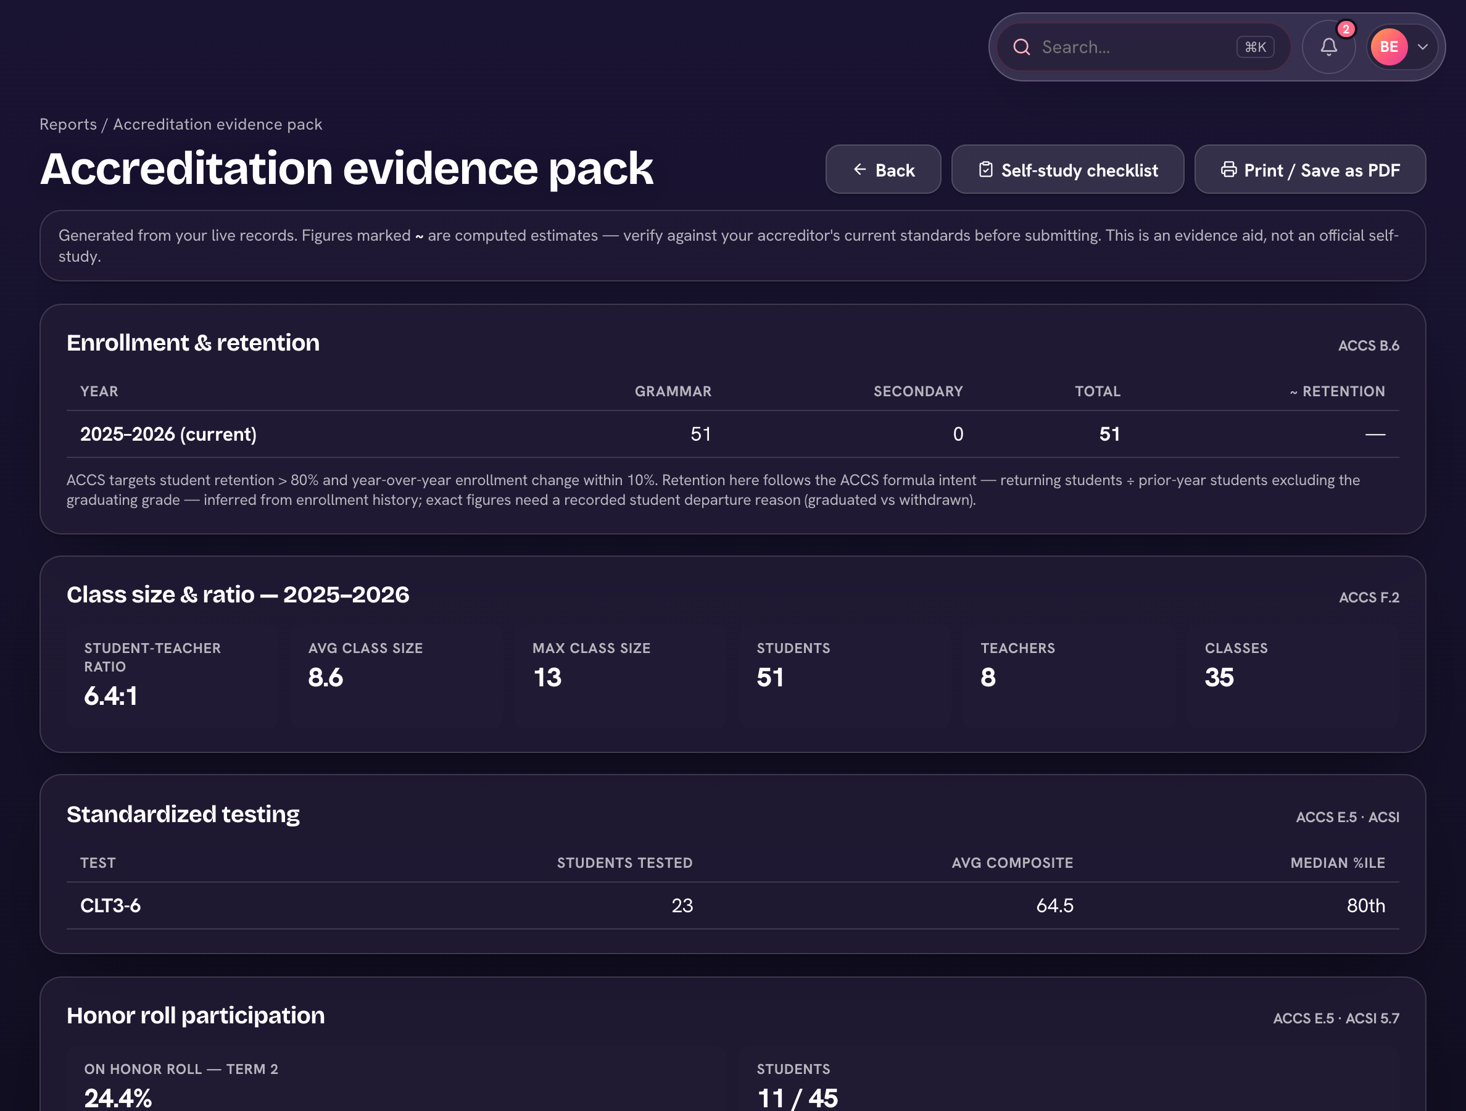The image size is (1466, 1111).
Task: Click the Median %ile value 80th
Action: [x=1366, y=905]
